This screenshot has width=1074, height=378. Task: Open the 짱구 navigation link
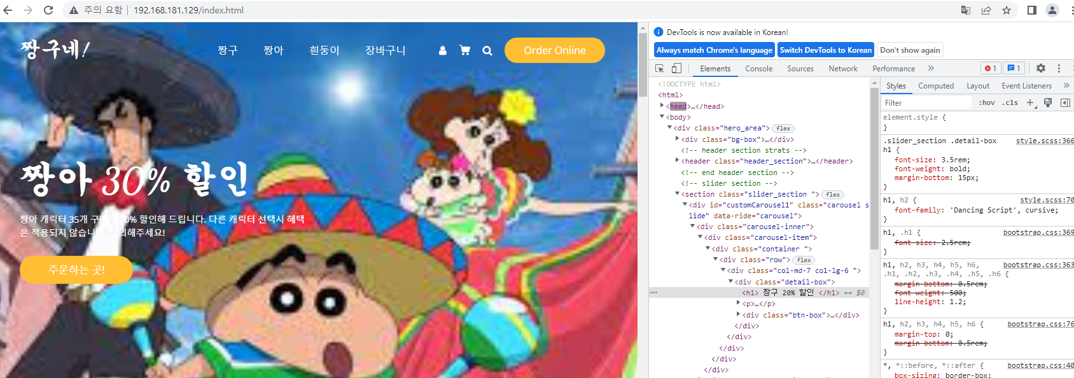point(228,50)
